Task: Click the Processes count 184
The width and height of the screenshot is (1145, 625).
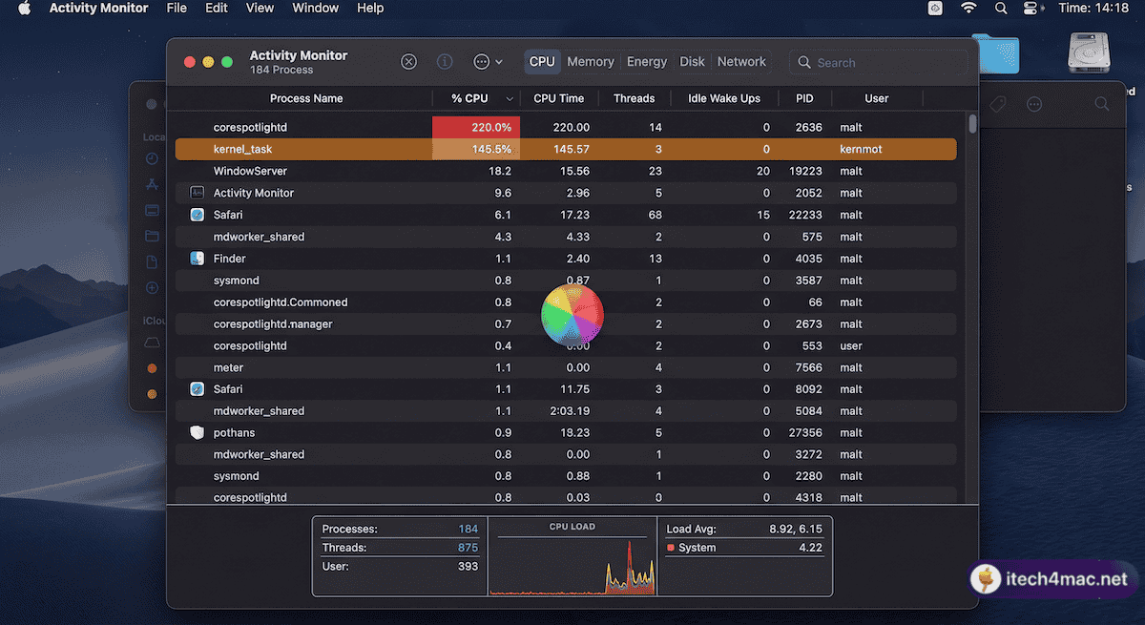Action: point(468,529)
